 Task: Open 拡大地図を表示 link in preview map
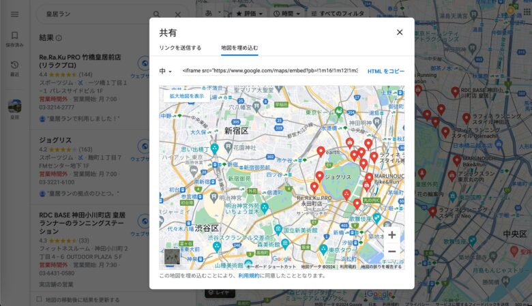(187, 96)
